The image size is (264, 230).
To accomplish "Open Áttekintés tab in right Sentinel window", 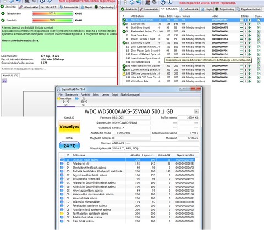I will click(129, 9).
